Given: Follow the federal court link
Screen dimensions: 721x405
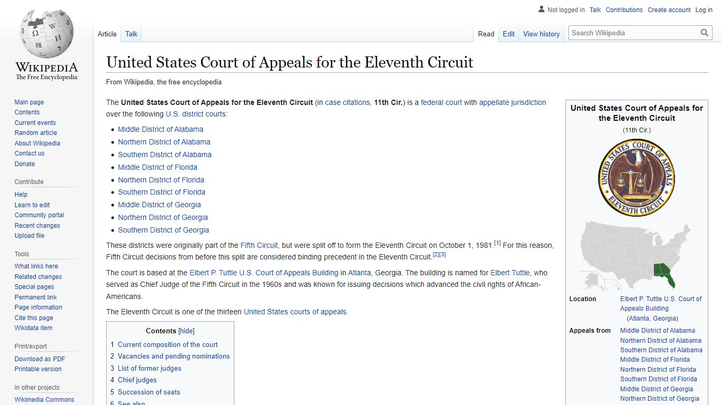Looking at the screenshot, I should pos(441,102).
